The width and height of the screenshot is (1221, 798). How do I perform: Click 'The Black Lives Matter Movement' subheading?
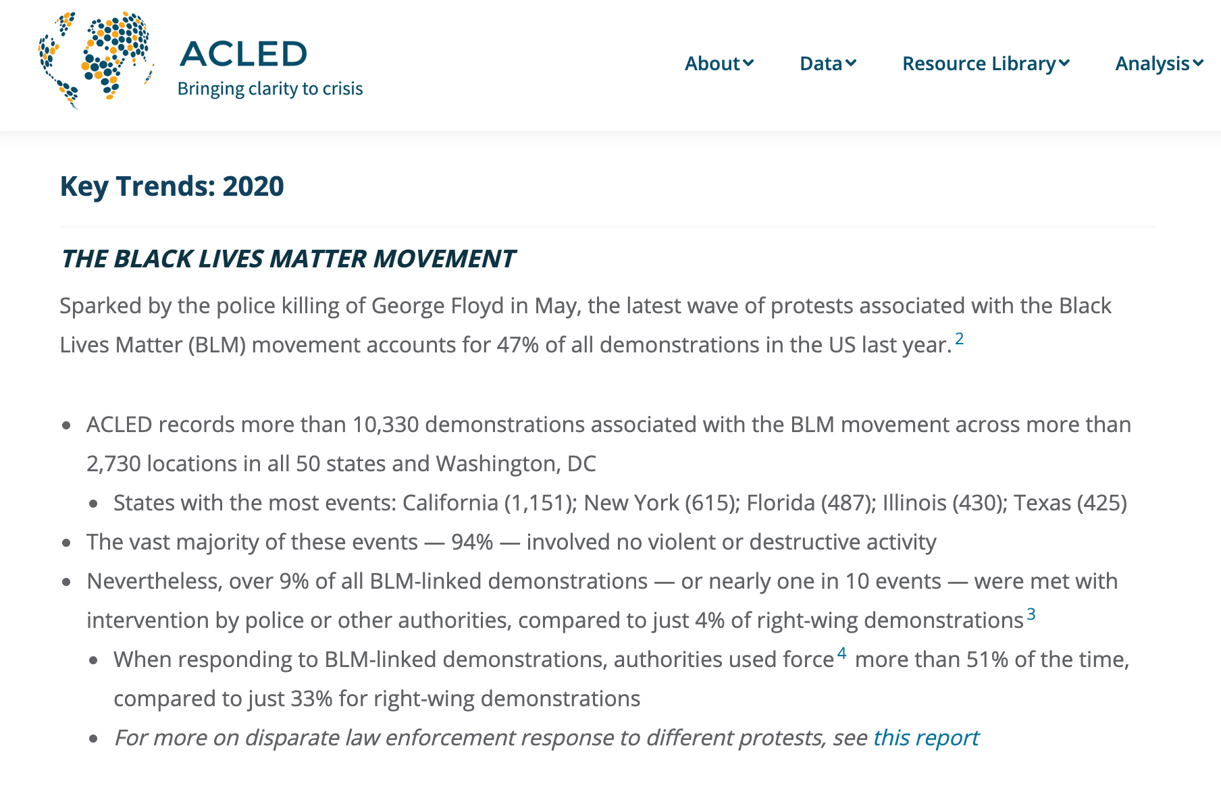(x=288, y=259)
